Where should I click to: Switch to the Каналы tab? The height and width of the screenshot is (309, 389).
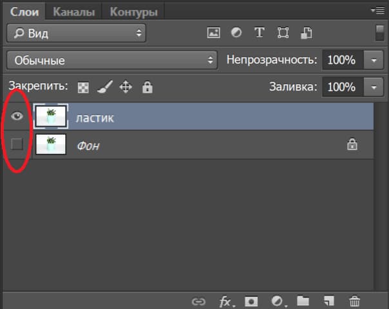click(73, 12)
